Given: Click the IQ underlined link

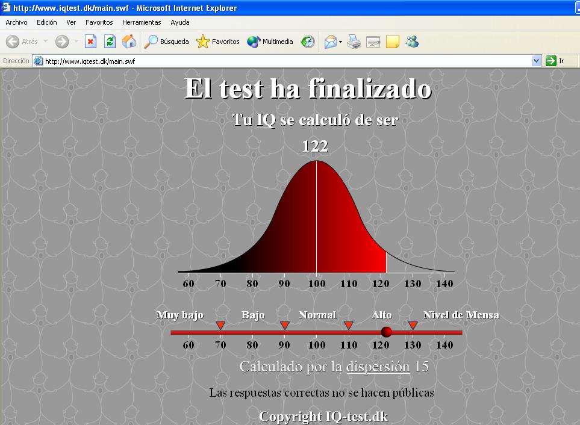Looking at the screenshot, I should click(x=266, y=120).
